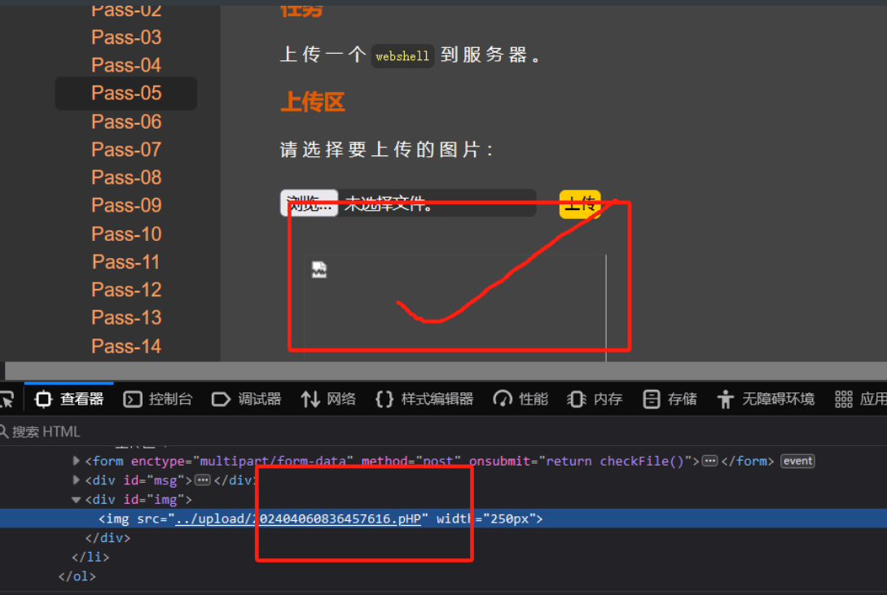Open Pass-03 in the sidebar

pos(126,37)
